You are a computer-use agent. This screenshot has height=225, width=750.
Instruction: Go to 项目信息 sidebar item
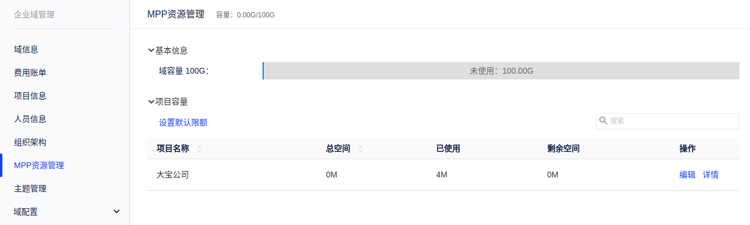tap(30, 96)
